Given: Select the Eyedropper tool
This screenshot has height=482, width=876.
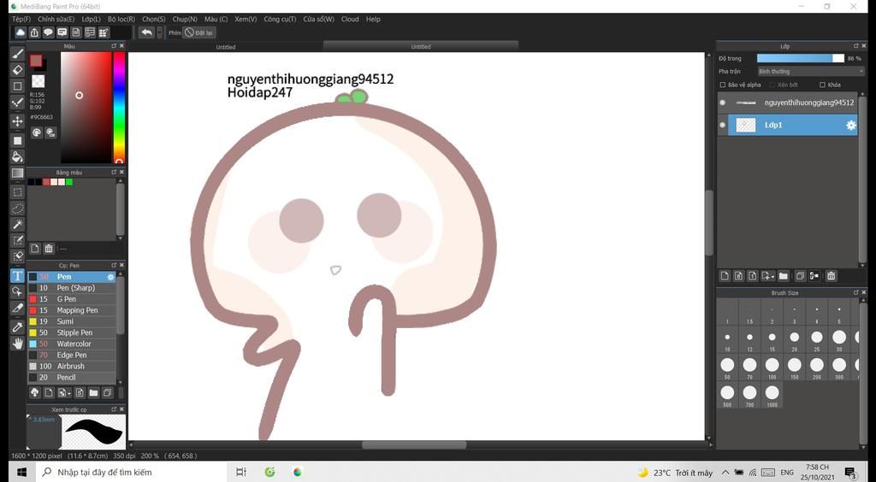Looking at the screenshot, I should [x=17, y=327].
